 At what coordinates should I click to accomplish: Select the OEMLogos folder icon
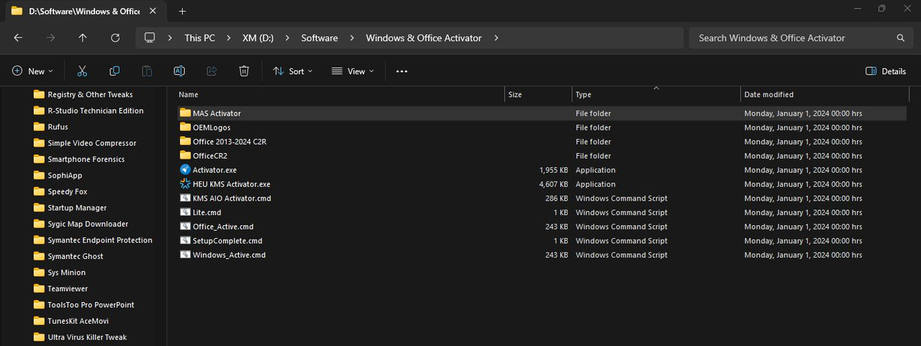pyautogui.click(x=186, y=127)
